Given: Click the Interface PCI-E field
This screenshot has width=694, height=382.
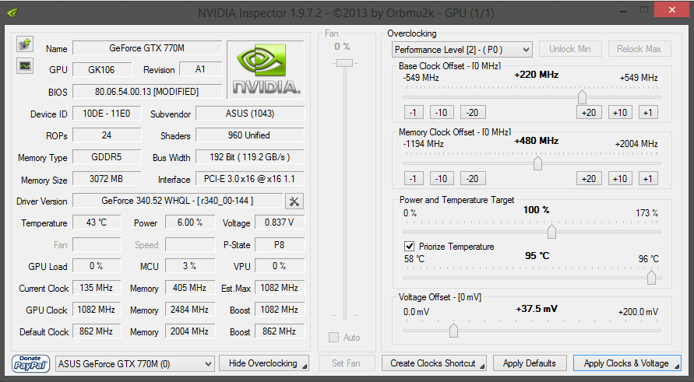Looking at the screenshot, I should pos(250,179).
